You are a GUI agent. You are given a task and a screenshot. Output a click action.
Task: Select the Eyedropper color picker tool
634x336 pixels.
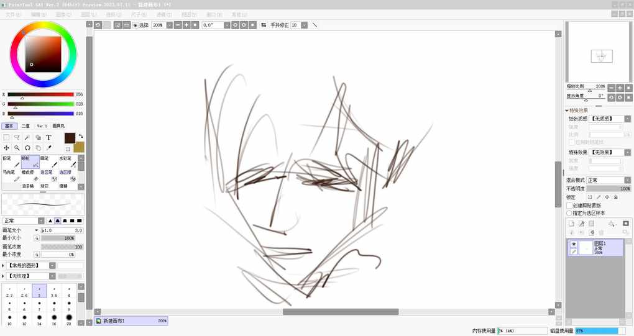coord(48,148)
